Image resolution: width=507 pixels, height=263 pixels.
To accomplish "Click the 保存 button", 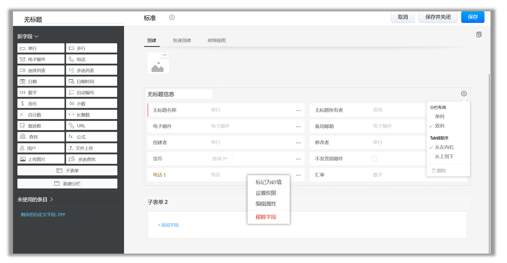I will click(472, 17).
